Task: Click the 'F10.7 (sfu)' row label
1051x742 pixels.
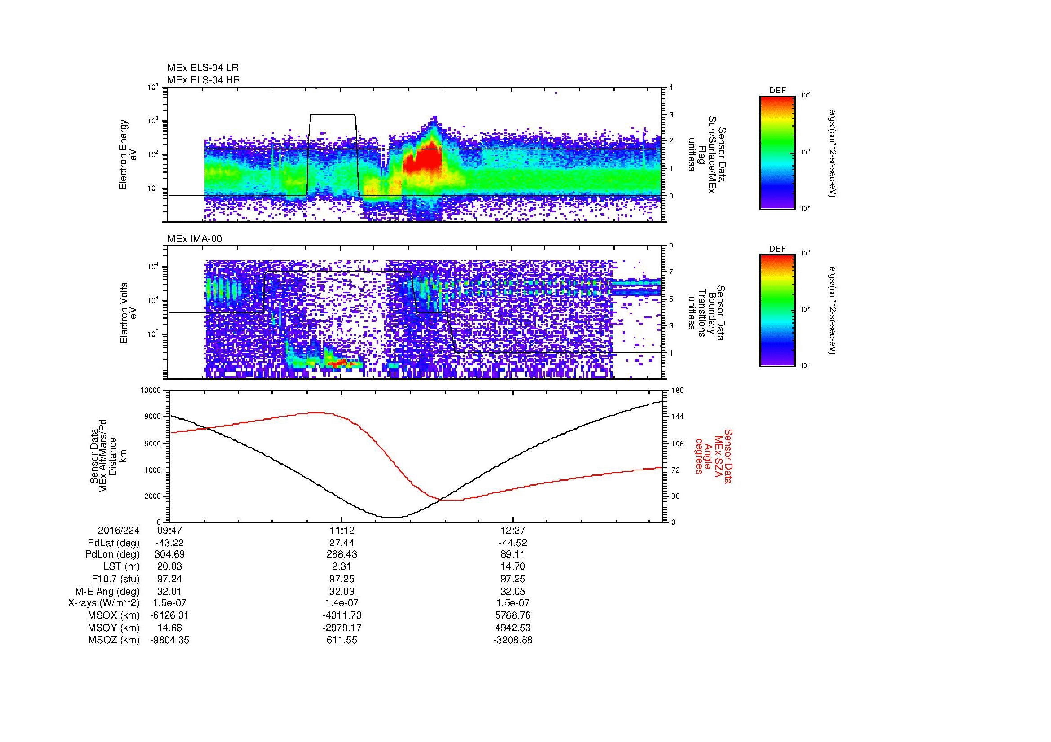Action: click(115, 579)
